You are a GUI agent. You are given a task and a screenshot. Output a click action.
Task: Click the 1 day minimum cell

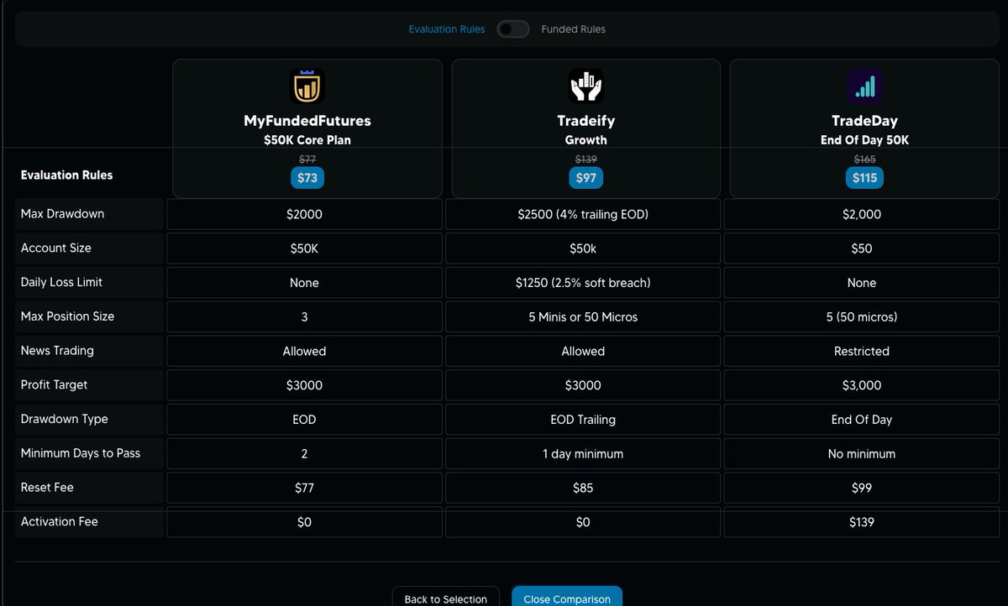coord(583,453)
